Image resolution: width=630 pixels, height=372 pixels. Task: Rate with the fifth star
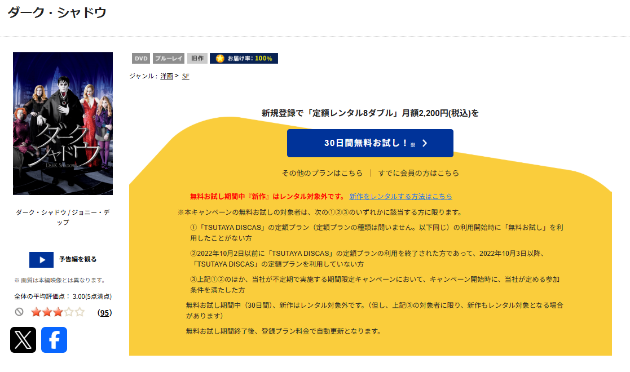pos(80,312)
